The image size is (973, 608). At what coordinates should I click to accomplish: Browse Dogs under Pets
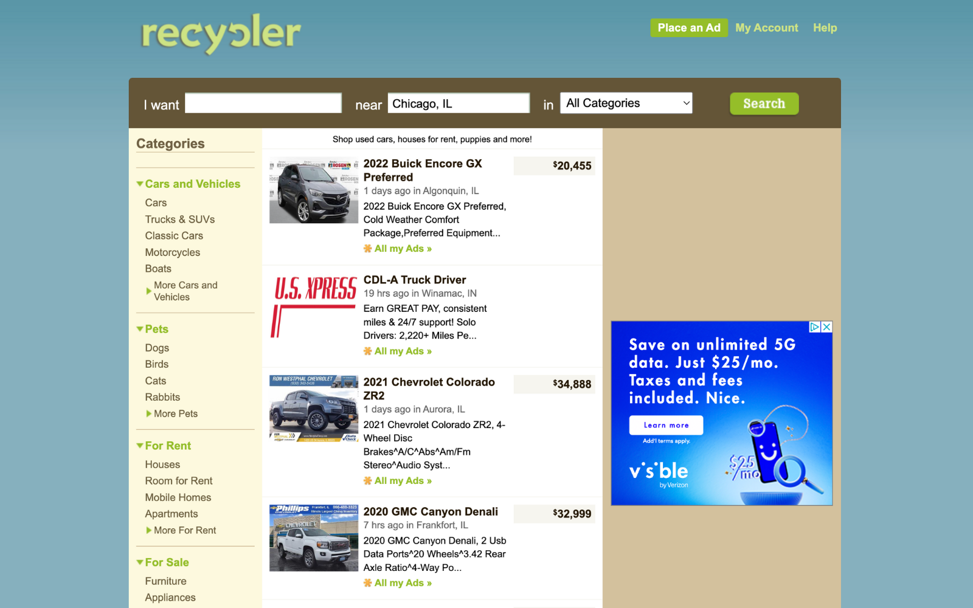point(157,348)
